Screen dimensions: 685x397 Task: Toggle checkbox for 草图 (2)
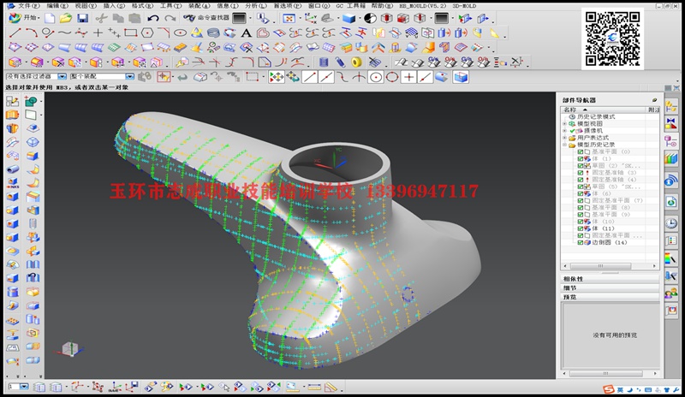coord(581,165)
